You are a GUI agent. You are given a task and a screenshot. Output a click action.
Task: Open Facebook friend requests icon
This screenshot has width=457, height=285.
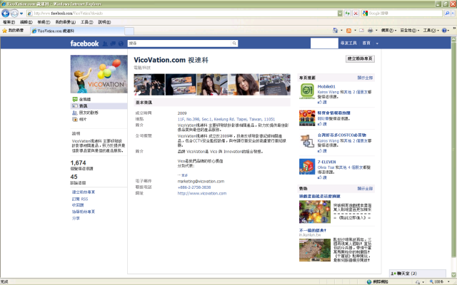[x=105, y=43]
